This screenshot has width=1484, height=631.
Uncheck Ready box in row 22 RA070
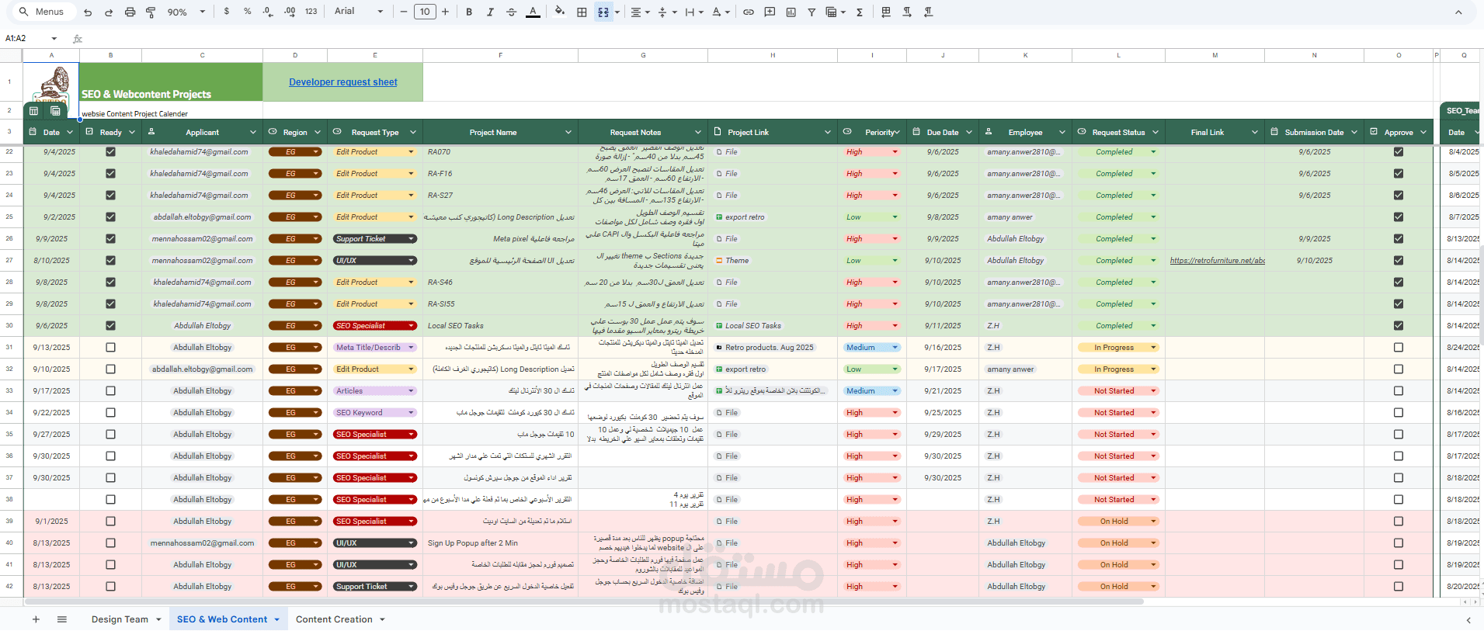(x=110, y=152)
